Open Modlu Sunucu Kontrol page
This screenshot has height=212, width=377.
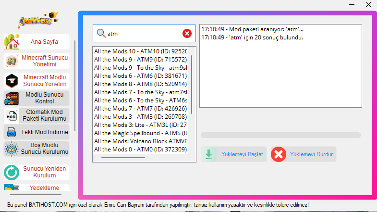point(36,98)
